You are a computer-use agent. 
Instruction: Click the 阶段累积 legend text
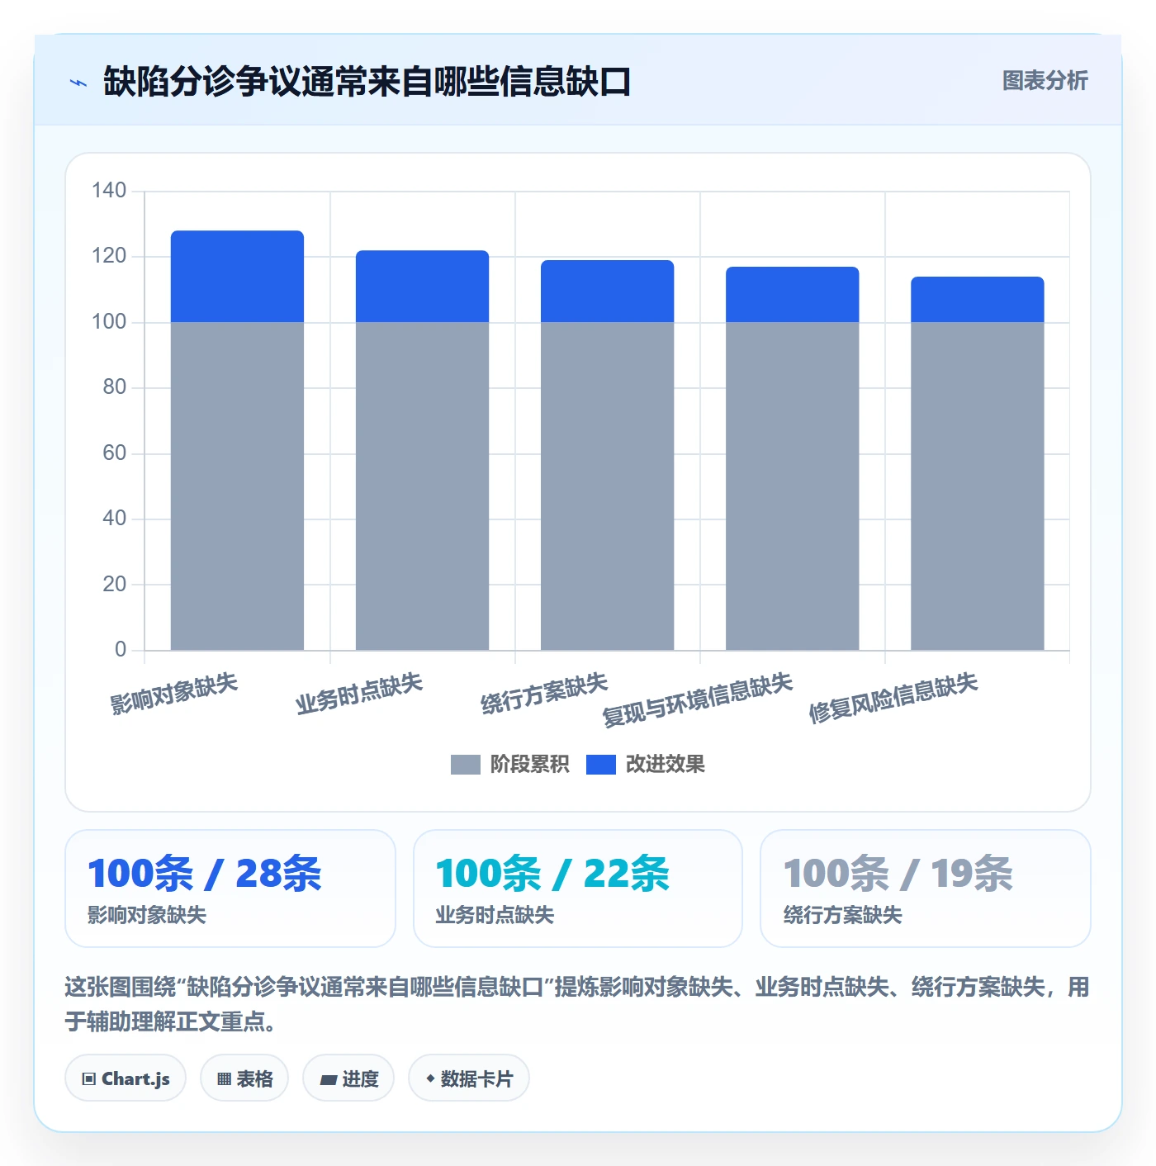pos(529,765)
